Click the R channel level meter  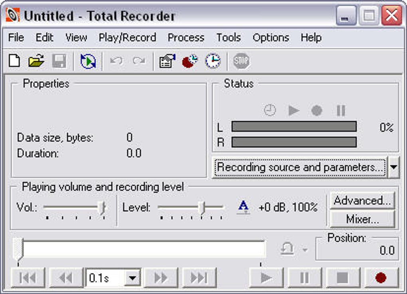[x=294, y=142]
